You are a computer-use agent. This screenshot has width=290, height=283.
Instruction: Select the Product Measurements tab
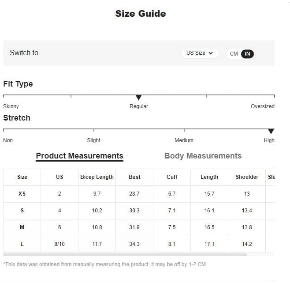[79, 156]
